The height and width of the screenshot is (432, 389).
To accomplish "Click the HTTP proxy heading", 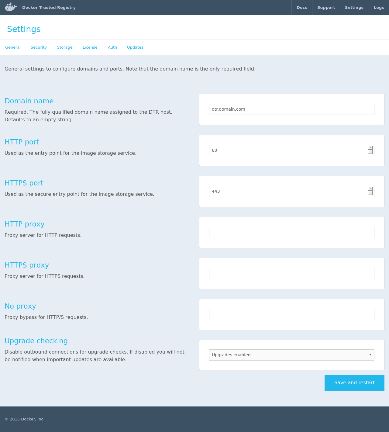I will [x=25, y=224].
